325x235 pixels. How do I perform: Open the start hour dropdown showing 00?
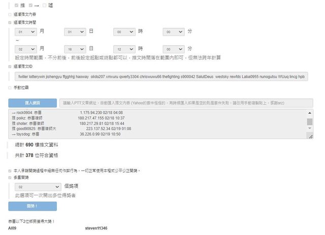pos(125,32)
